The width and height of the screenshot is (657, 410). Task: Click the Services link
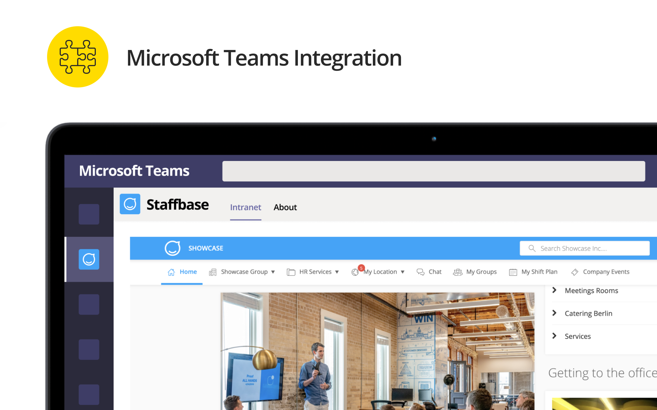coord(578,336)
